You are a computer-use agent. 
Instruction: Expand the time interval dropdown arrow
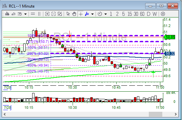coord(105,14)
